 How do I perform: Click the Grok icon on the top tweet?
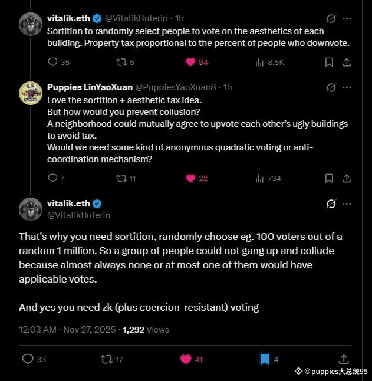[x=331, y=18]
